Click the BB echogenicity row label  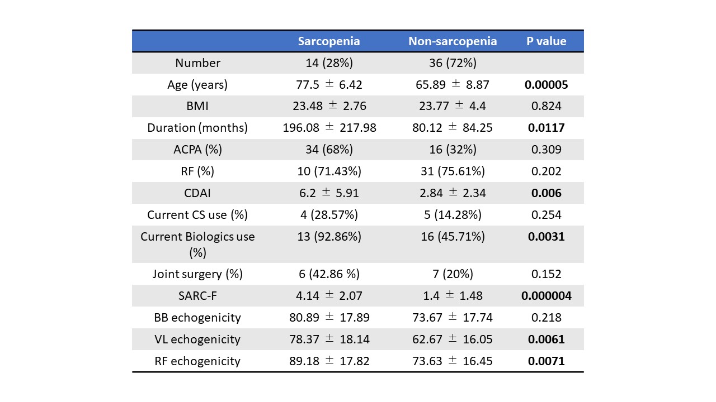click(x=197, y=318)
